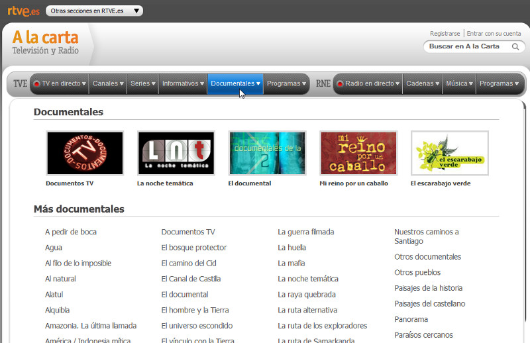Click the Registrarse link
The image size is (530, 343).
coord(445,34)
